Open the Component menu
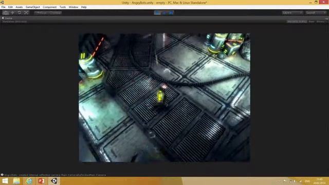Image resolution: width=329 pixels, height=185 pixels. (x=49, y=7)
